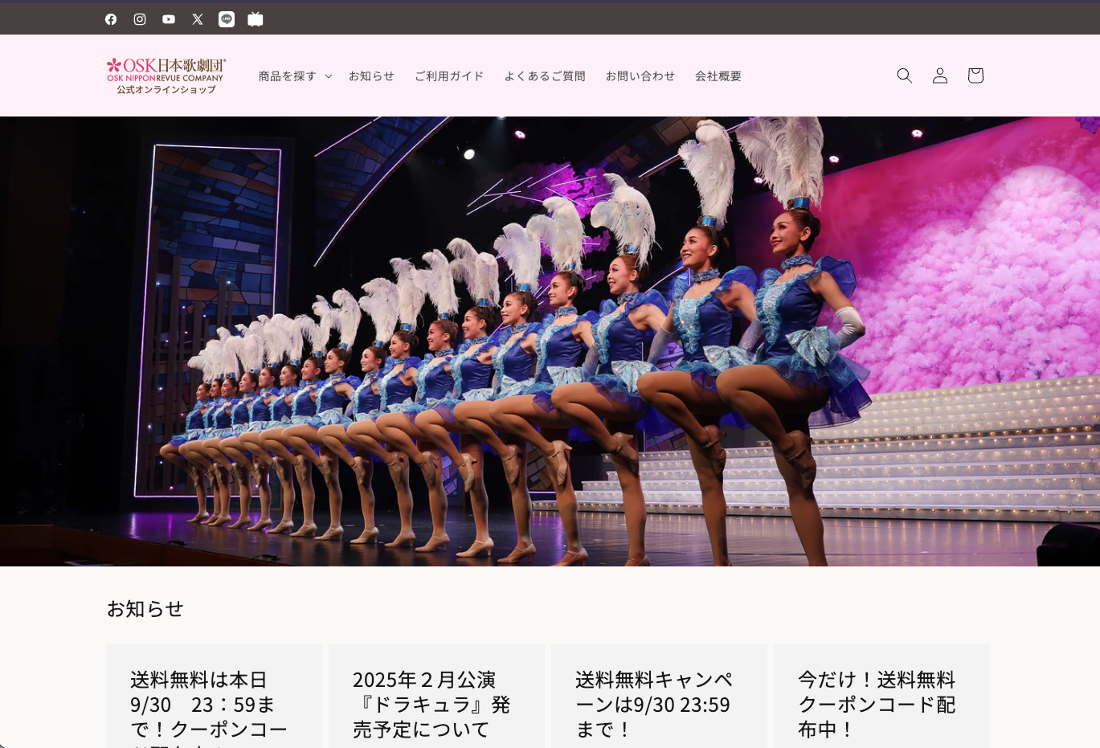Go to ご利用ガイド in navigation
Viewport: 1100px width, 748px height.
[449, 76]
